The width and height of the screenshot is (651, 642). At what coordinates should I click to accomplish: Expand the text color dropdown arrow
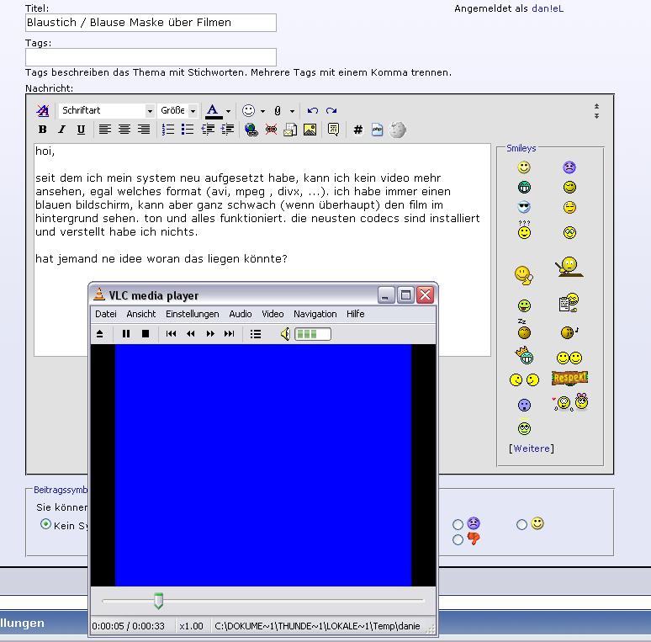pos(228,111)
